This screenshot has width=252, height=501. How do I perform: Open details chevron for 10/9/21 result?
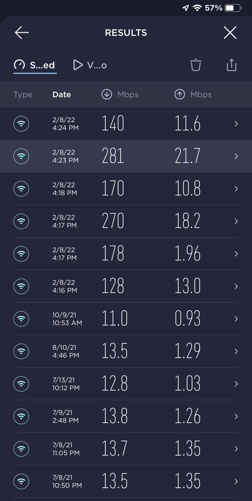tap(236, 319)
